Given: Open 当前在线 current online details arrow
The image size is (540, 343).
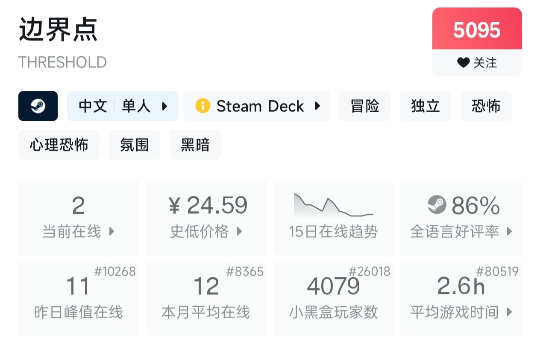Looking at the screenshot, I should click(112, 232).
